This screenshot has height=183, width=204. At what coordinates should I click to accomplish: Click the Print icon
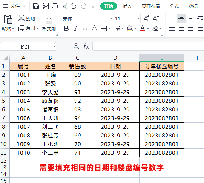pos(55,6)
